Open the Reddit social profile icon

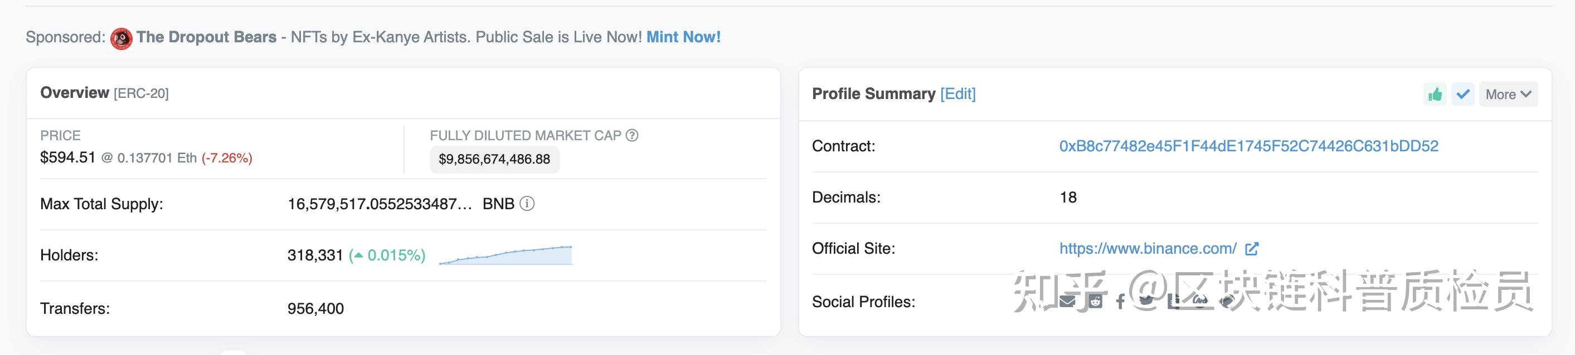pos(1095,302)
